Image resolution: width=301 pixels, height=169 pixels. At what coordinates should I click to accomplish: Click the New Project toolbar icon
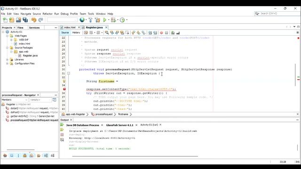point(12,20)
